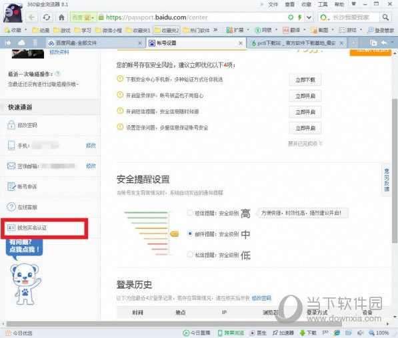Open the 收藏 menu in title bar
This screenshot has width=398, height=338.
click(306, 4)
